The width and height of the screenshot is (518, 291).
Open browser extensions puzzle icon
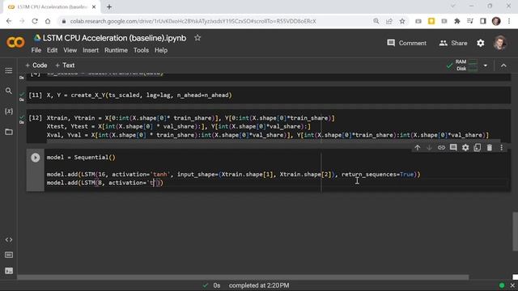(457, 21)
